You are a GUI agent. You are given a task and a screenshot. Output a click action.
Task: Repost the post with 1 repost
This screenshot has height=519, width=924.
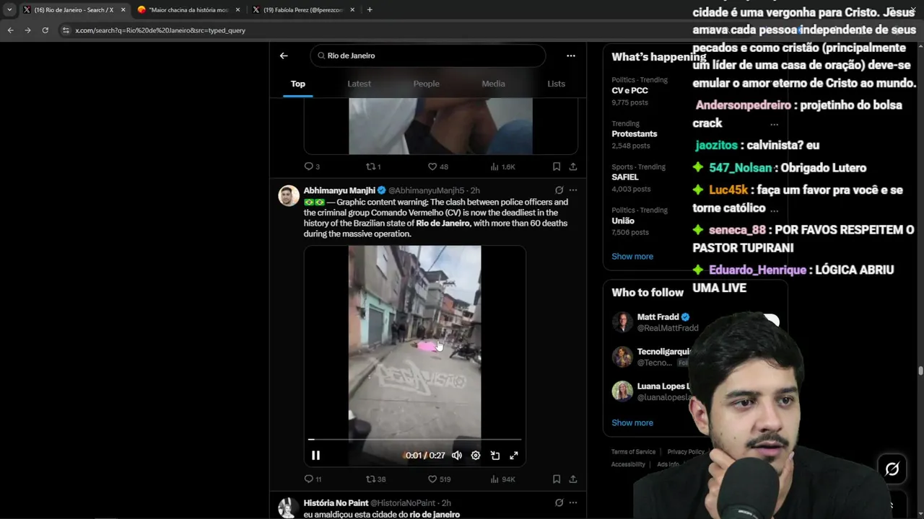pyautogui.click(x=373, y=167)
